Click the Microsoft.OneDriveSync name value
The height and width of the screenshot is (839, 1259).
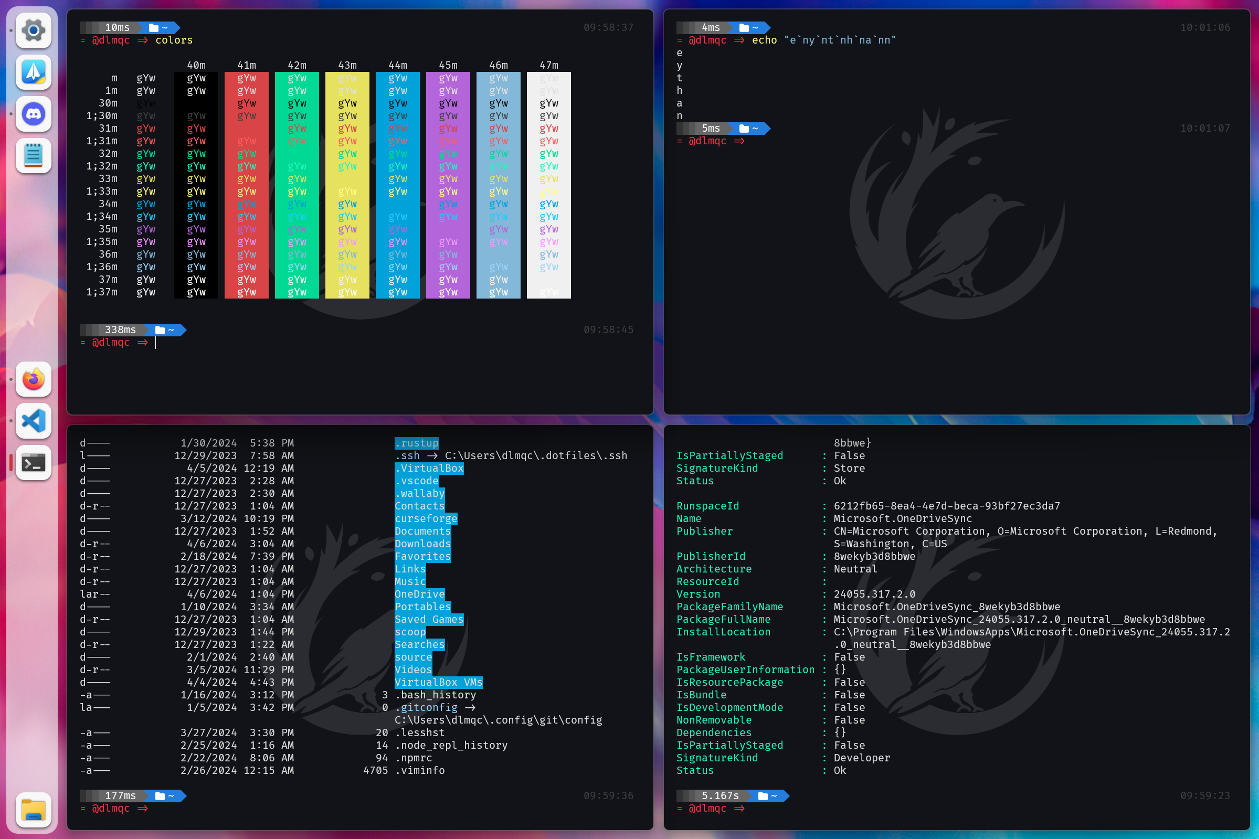point(903,518)
